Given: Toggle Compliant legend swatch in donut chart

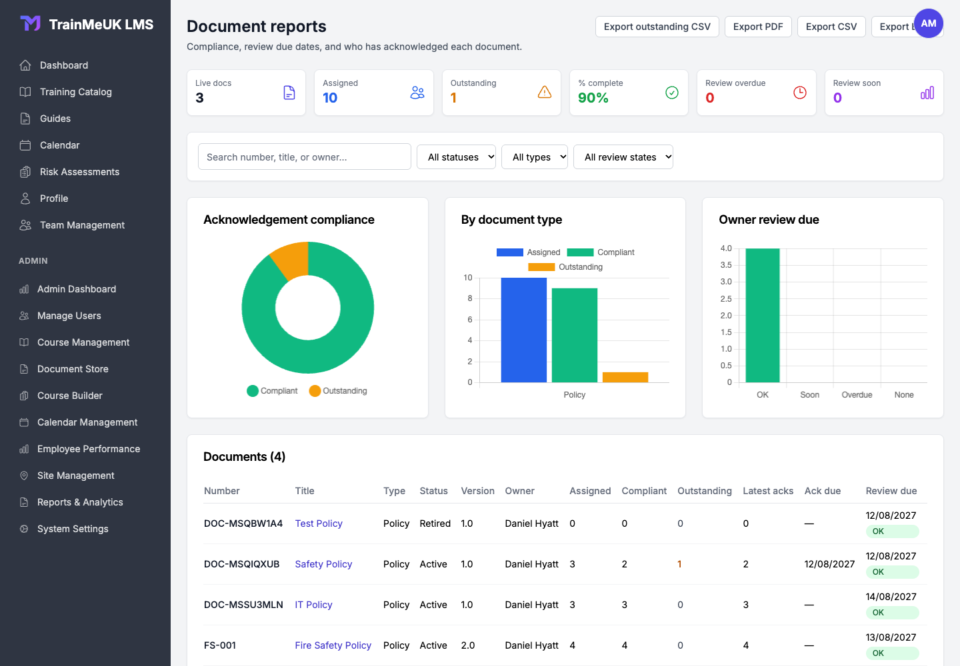Looking at the screenshot, I should 253,391.
